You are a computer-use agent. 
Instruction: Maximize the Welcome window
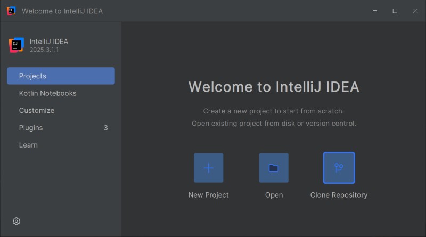coord(395,11)
